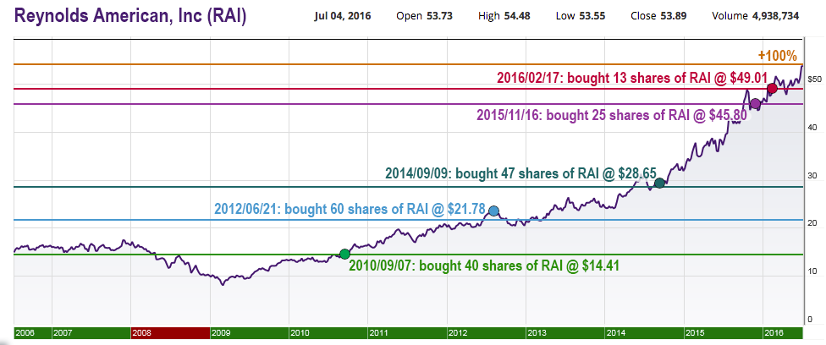
Task: Select the 2006 year segment on timeline
Action: (x=33, y=333)
